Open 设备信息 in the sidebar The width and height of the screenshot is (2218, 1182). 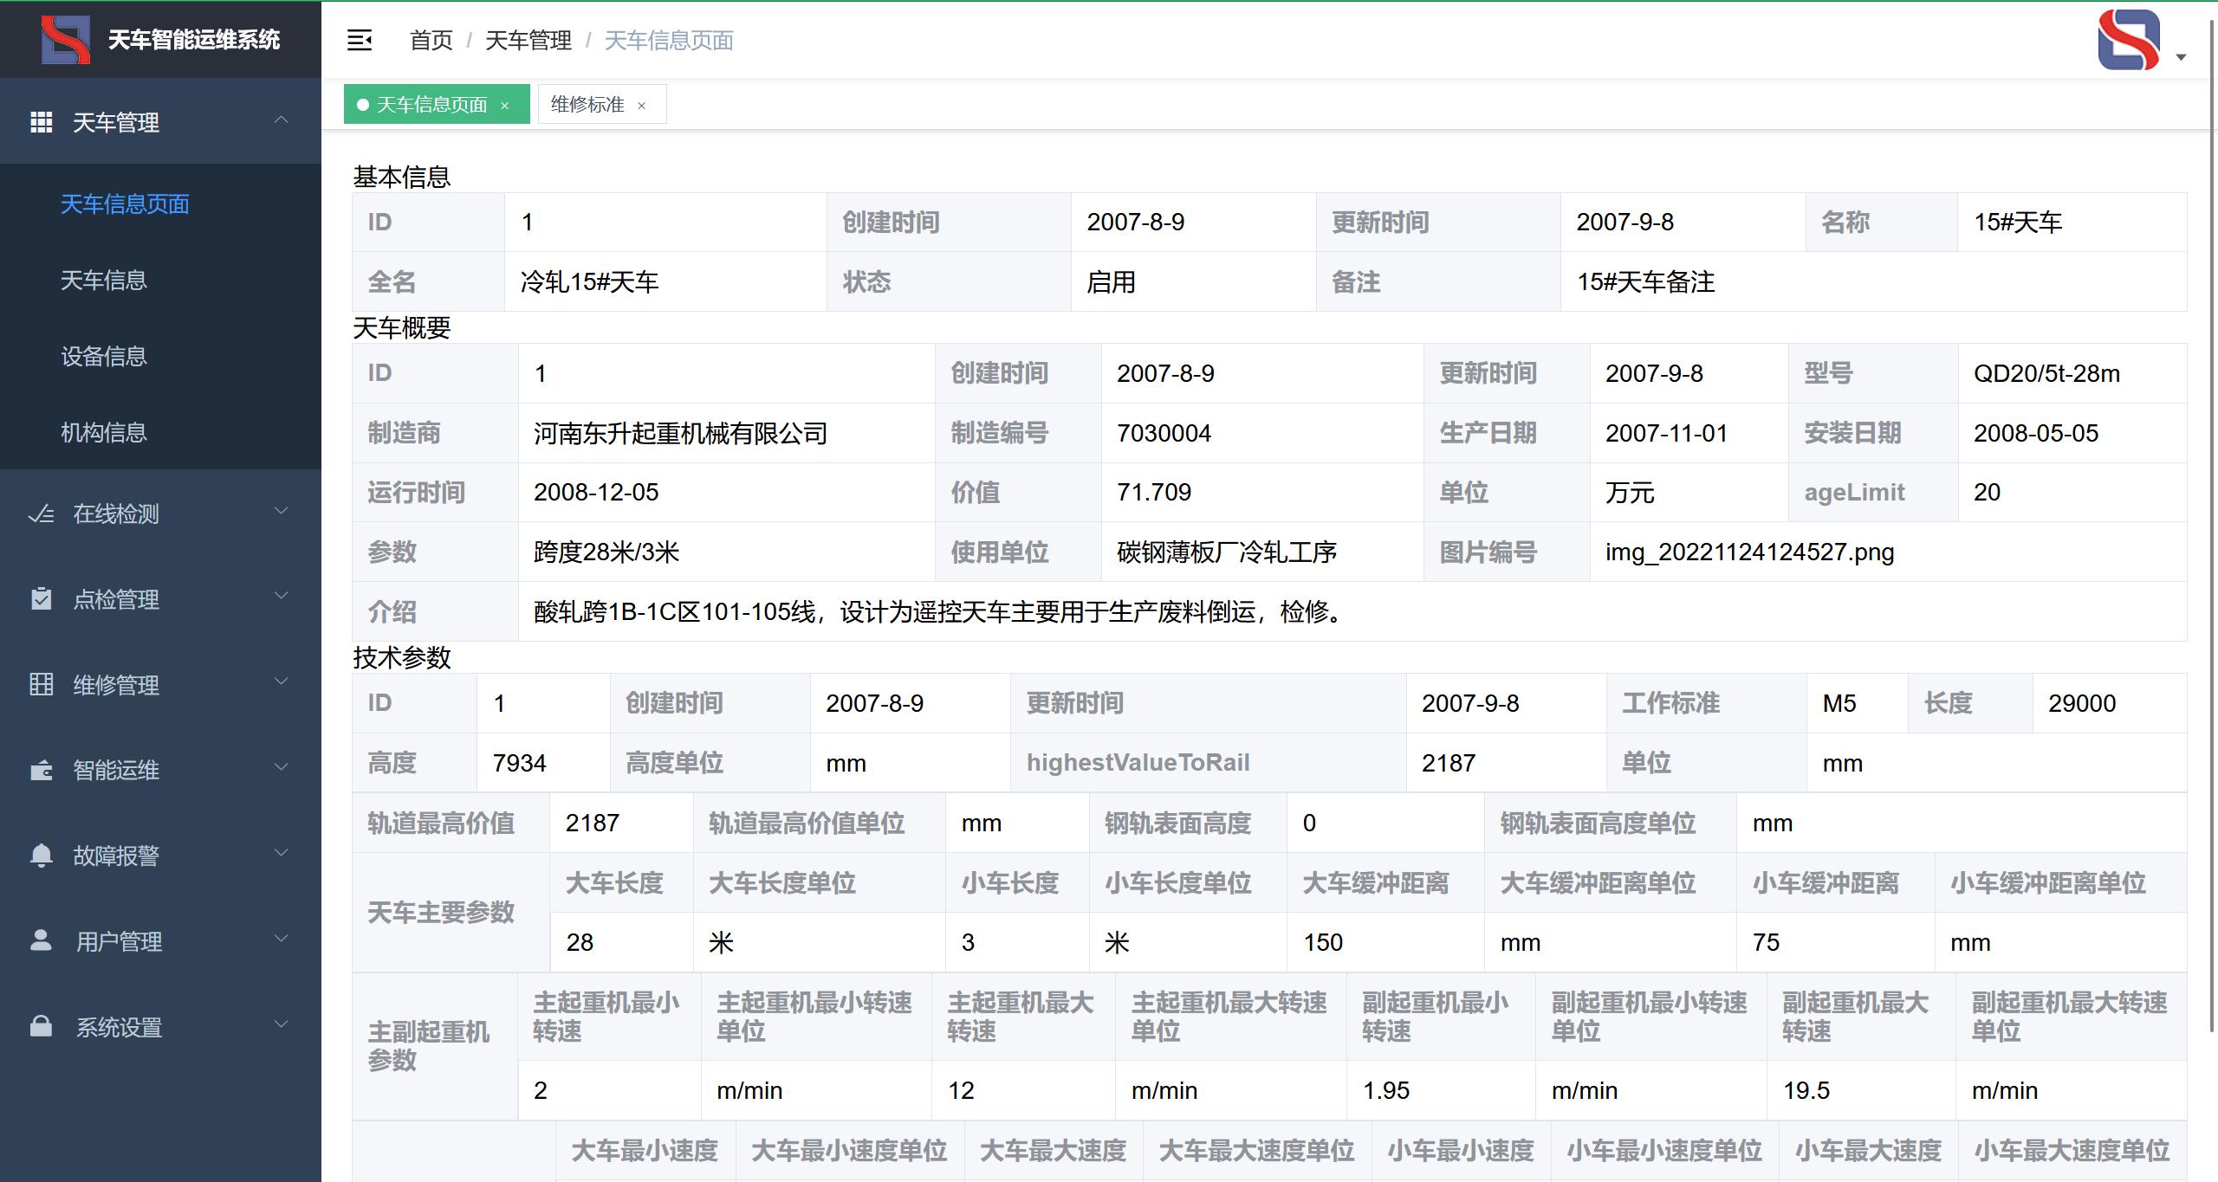tap(104, 356)
